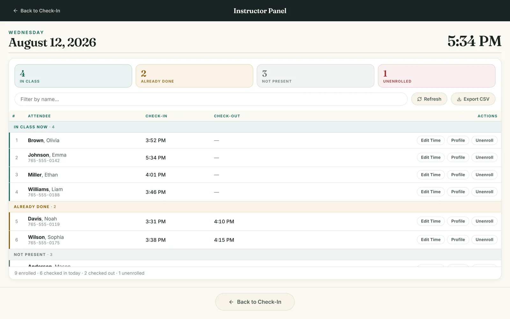
Task: Click the refresh icon in Refresh button
Action: (x=419, y=99)
